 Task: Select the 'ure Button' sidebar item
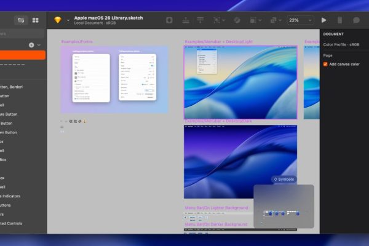click(9, 114)
